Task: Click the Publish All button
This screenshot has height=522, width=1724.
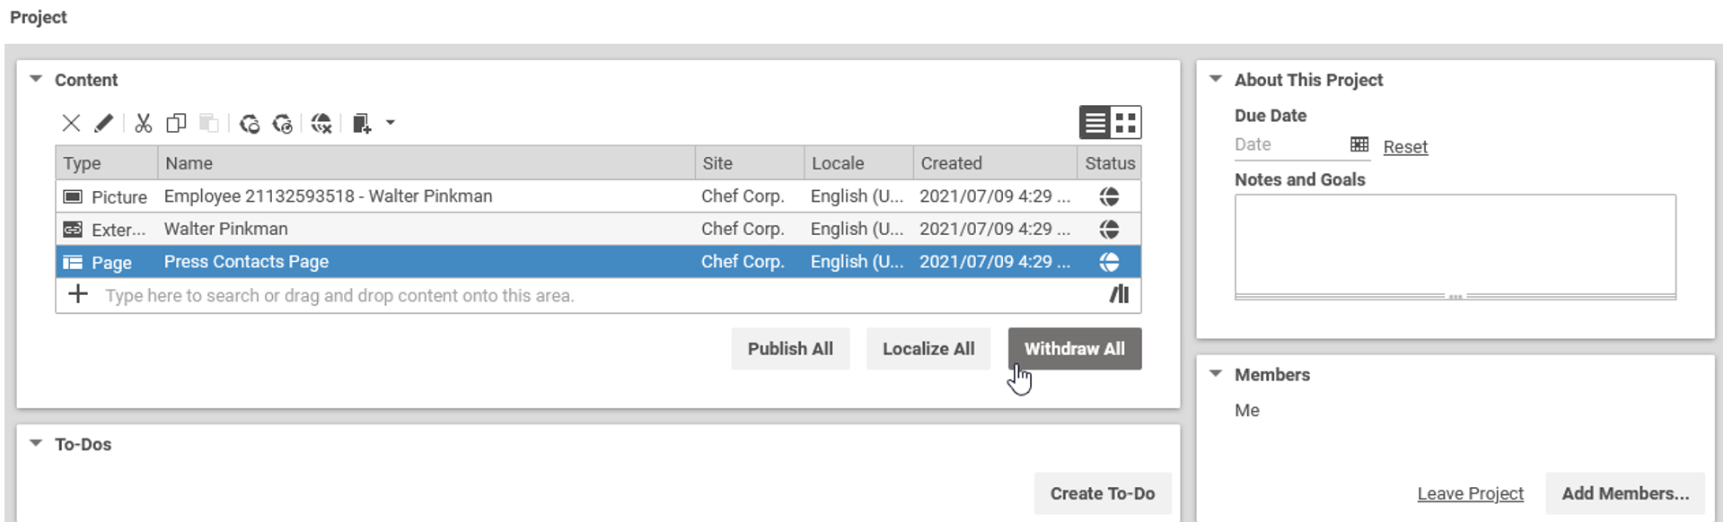Action: (x=790, y=349)
